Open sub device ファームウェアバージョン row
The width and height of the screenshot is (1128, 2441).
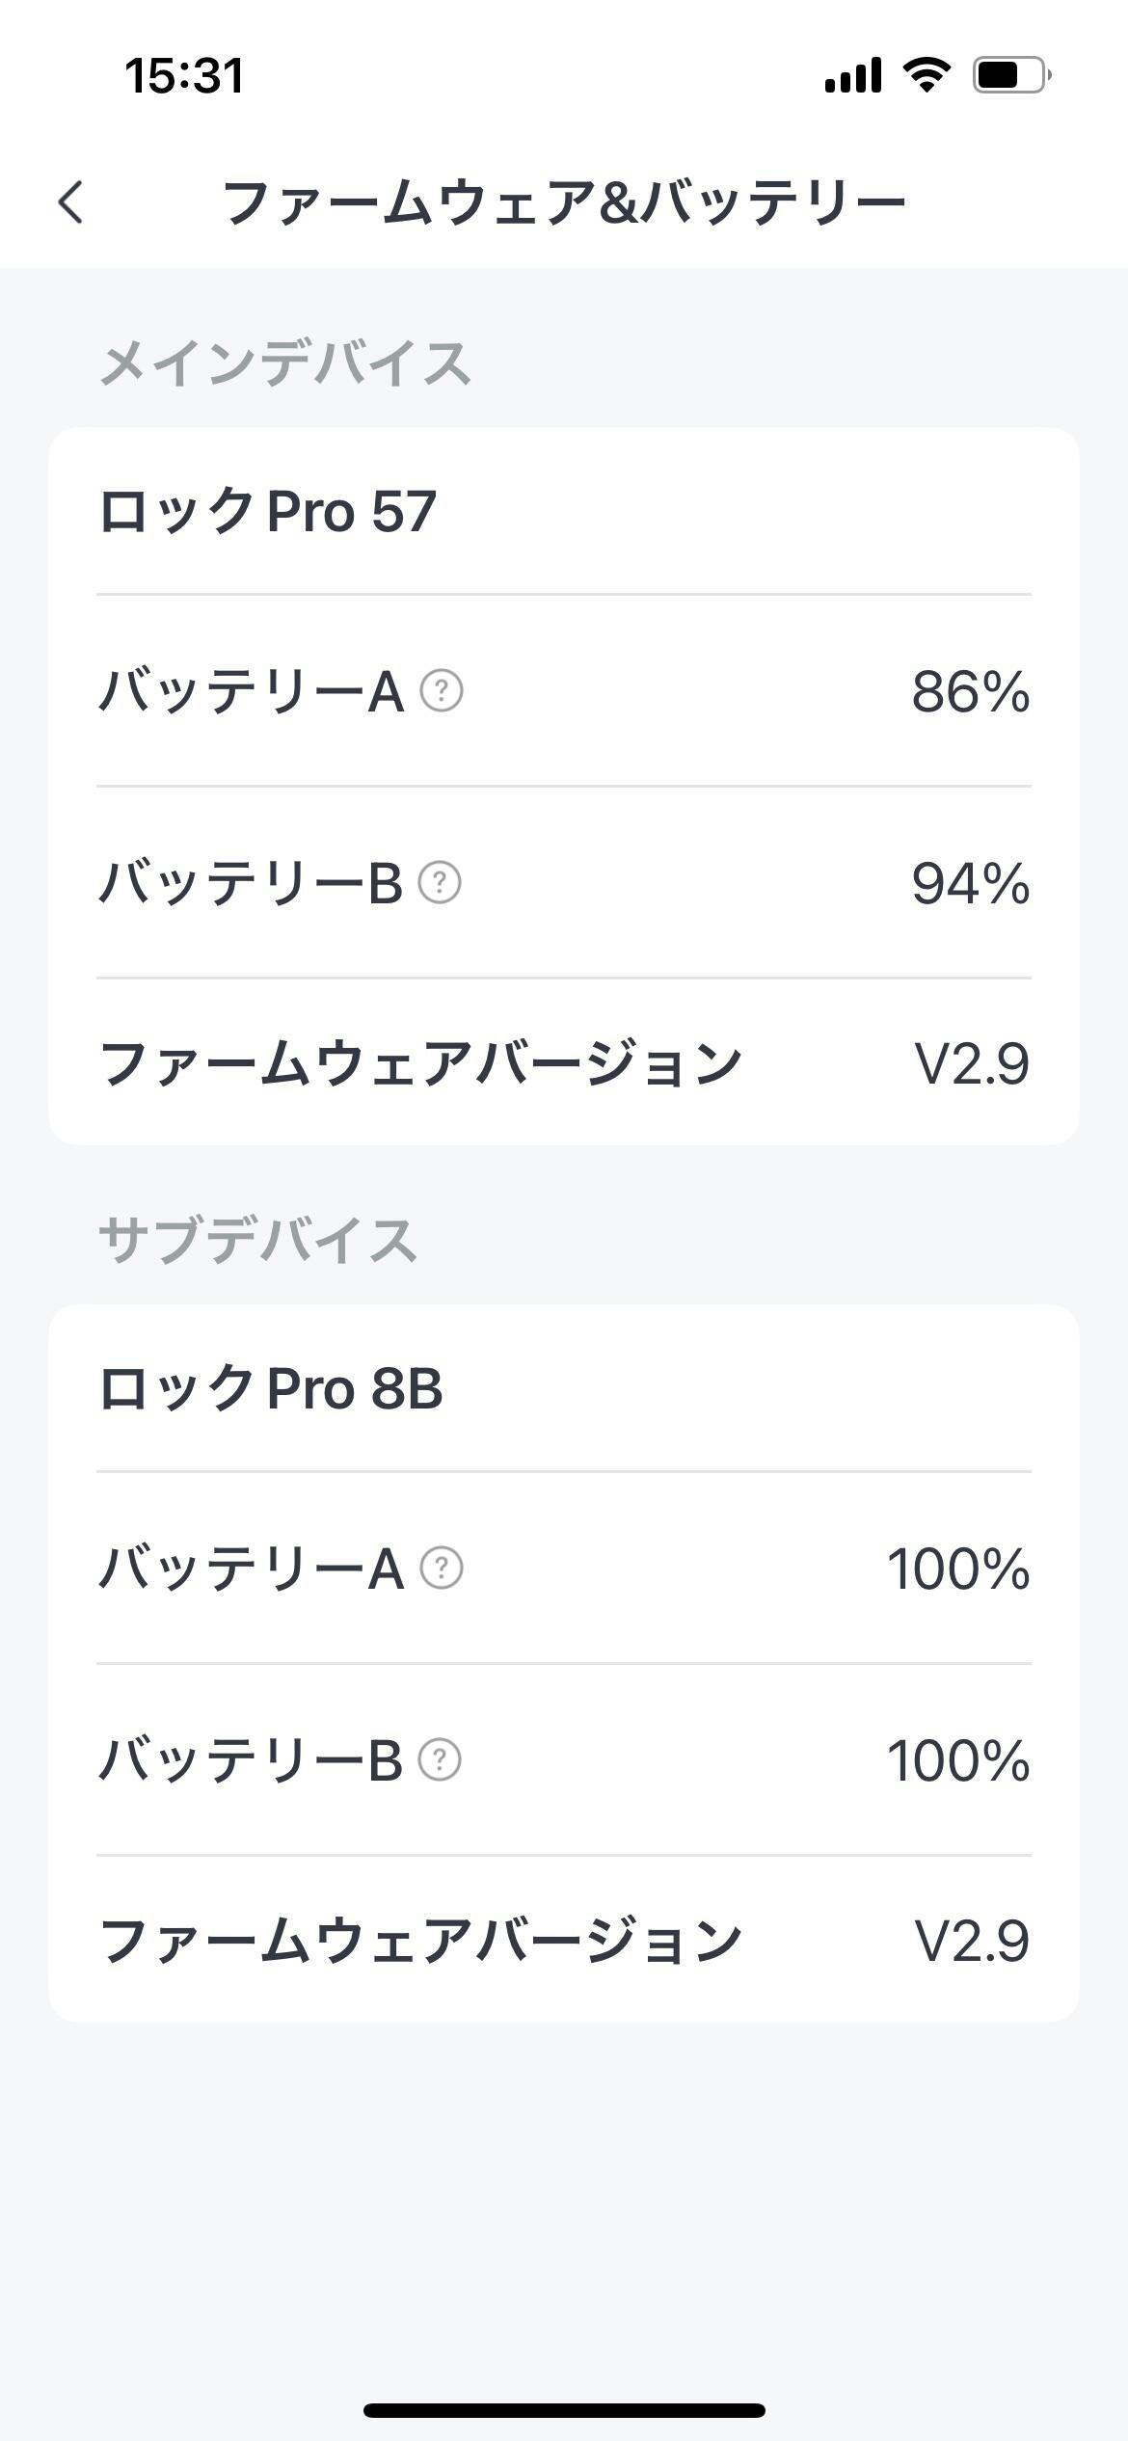pyautogui.click(x=563, y=1941)
